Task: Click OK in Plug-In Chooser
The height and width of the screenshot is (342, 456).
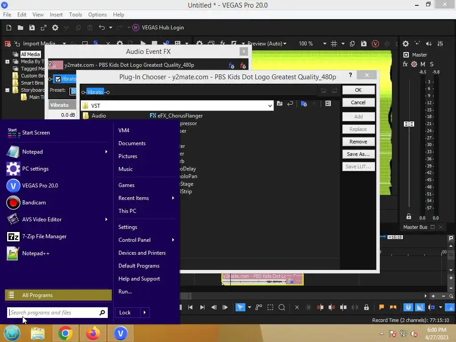Action: coord(358,90)
